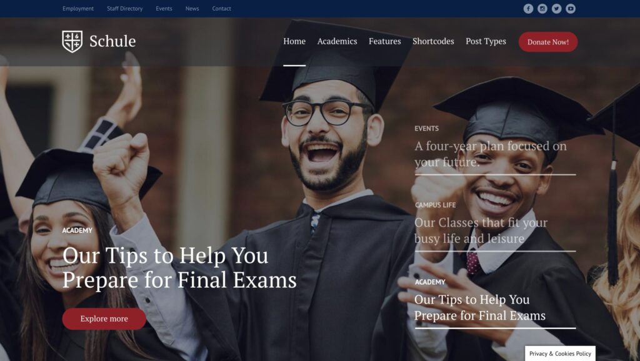Open the YouTube social icon

click(571, 9)
